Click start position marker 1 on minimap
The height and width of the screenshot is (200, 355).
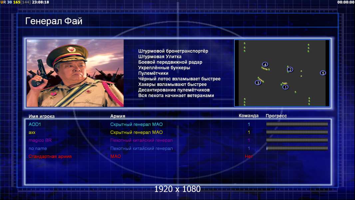[285, 87]
